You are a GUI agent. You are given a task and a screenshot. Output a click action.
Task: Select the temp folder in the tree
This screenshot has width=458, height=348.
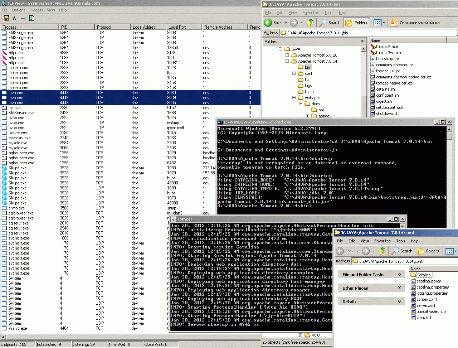tap(309, 92)
